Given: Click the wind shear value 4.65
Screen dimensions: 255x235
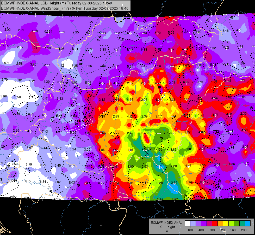Looking at the screenshot, I should (x=130, y=100).
